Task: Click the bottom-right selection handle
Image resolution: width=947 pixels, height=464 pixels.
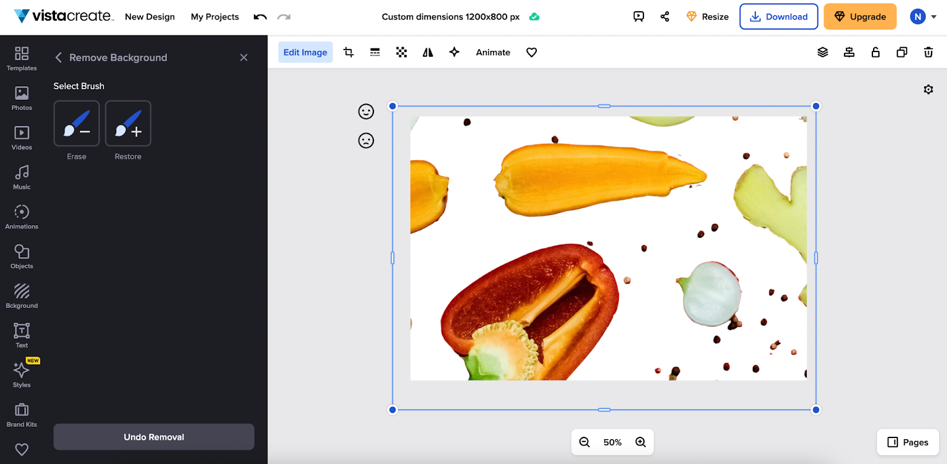Action: 816,410
